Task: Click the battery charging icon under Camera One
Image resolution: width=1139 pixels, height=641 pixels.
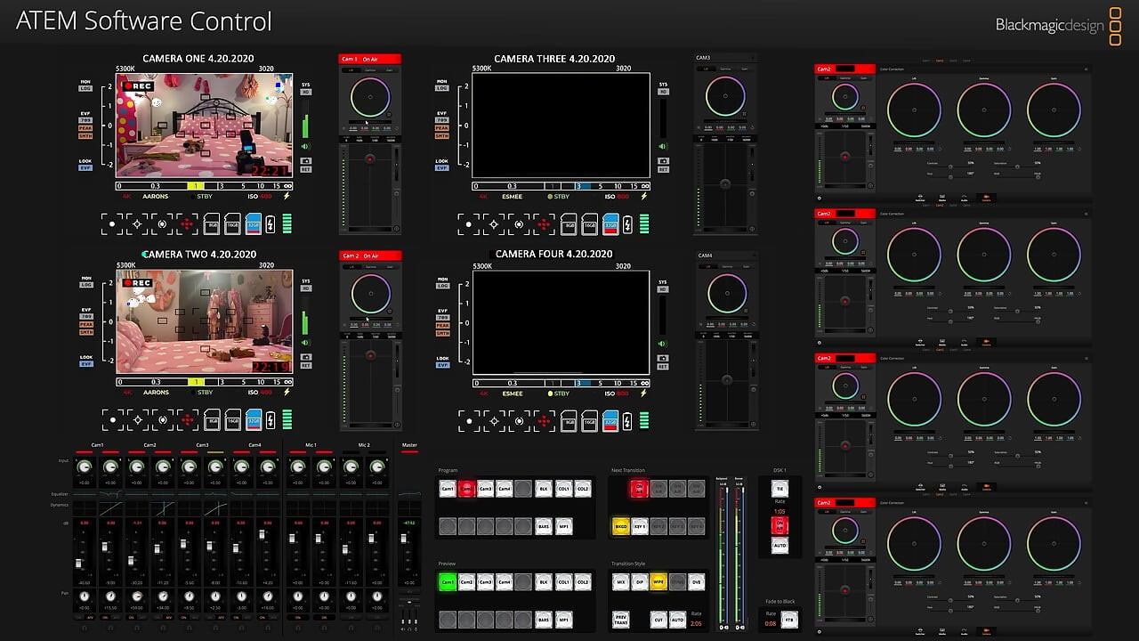Action: pyautogui.click(x=271, y=223)
